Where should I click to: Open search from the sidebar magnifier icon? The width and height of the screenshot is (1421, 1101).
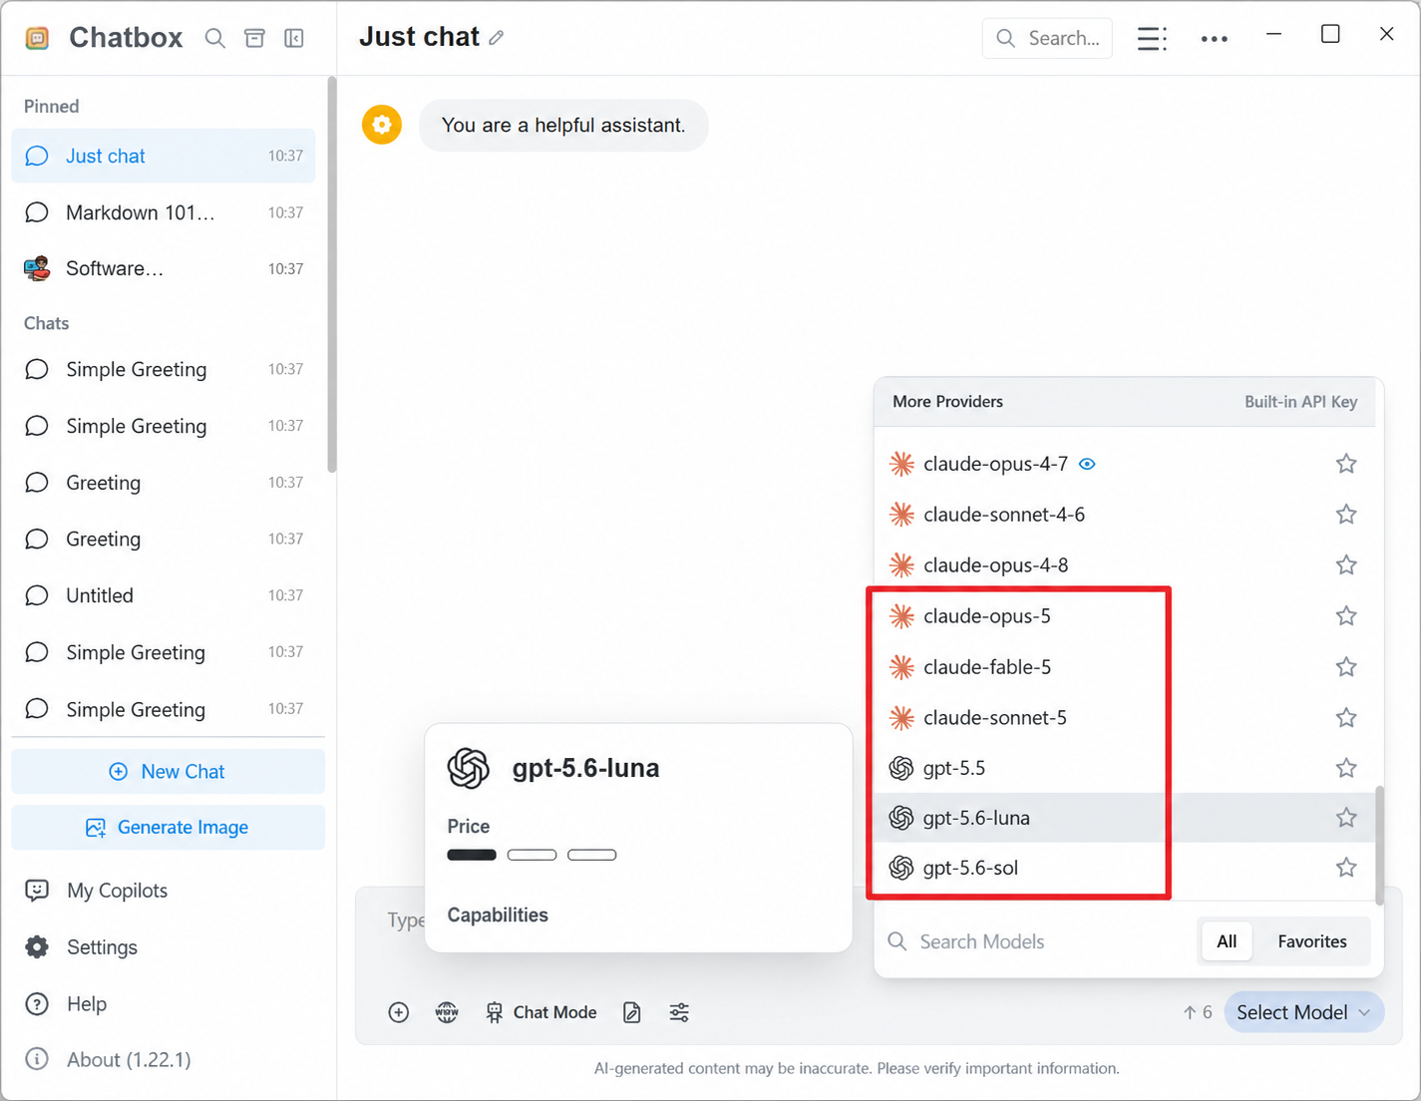(214, 38)
